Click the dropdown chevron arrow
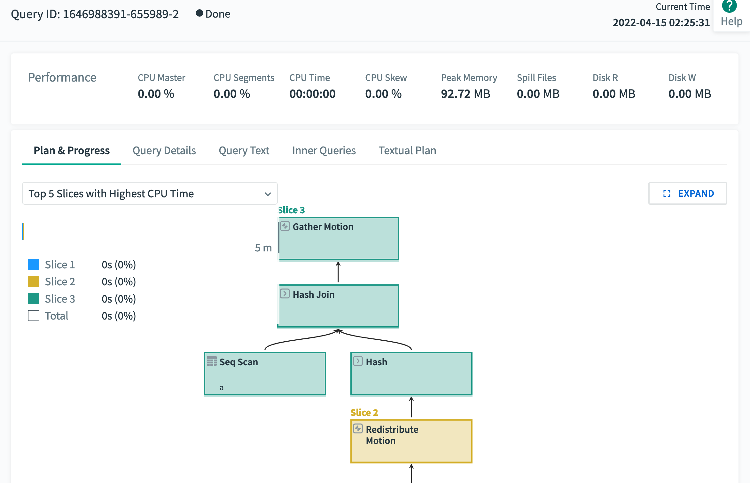The height and width of the screenshot is (483, 750). pyautogui.click(x=268, y=194)
